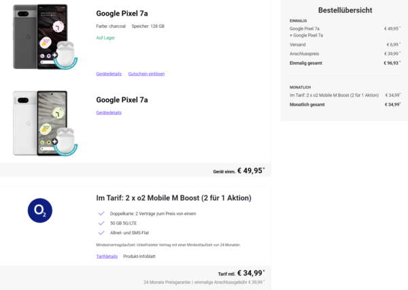Screen dimensions: 408x290
Task: Click checkmark next to 50 GB 5G/LTE
Action: (101, 223)
